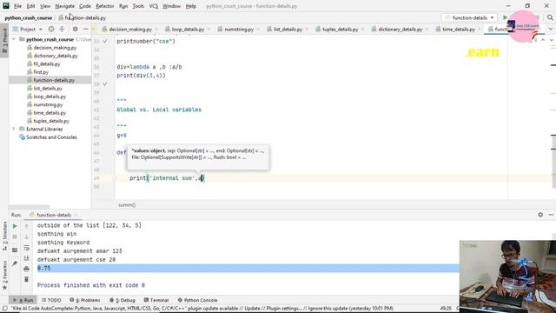Click the up-arrow icon in Run panel
Screen dimensions: 556x313
tap(26, 226)
